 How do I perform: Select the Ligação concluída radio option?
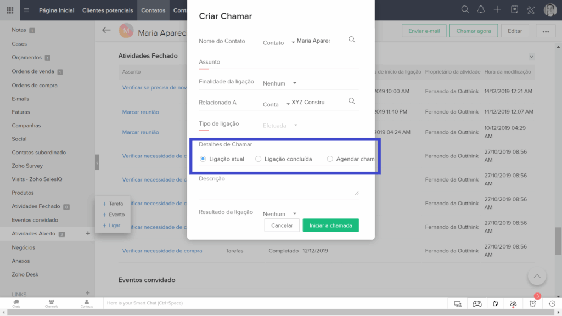point(258,159)
